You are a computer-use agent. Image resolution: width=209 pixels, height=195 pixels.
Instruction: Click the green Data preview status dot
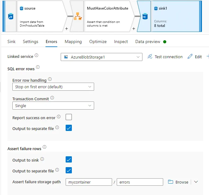(165, 42)
